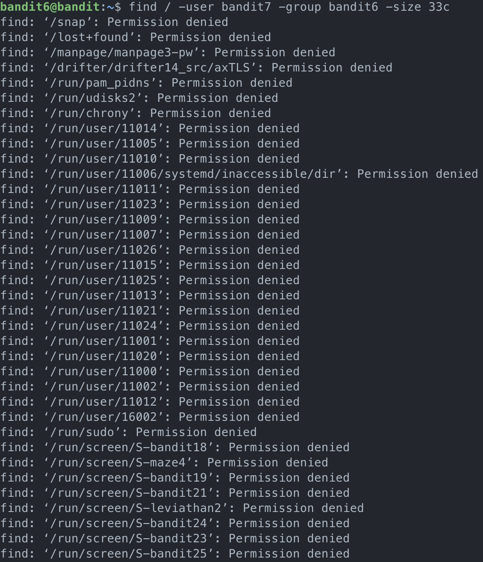The height and width of the screenshot is (562, 483).
Task: Click the '/snap' permission denied line
Action: click(x=114, y=22)
